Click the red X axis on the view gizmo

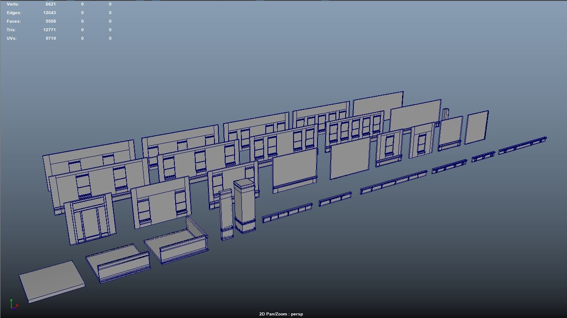click(x=18, y=306)
